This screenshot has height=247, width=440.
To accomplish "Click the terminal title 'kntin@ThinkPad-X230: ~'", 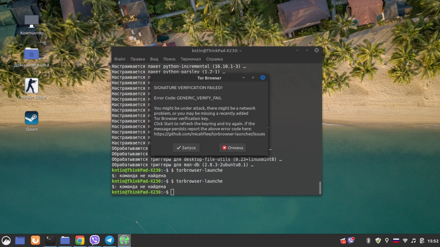I will coord(217,50).
